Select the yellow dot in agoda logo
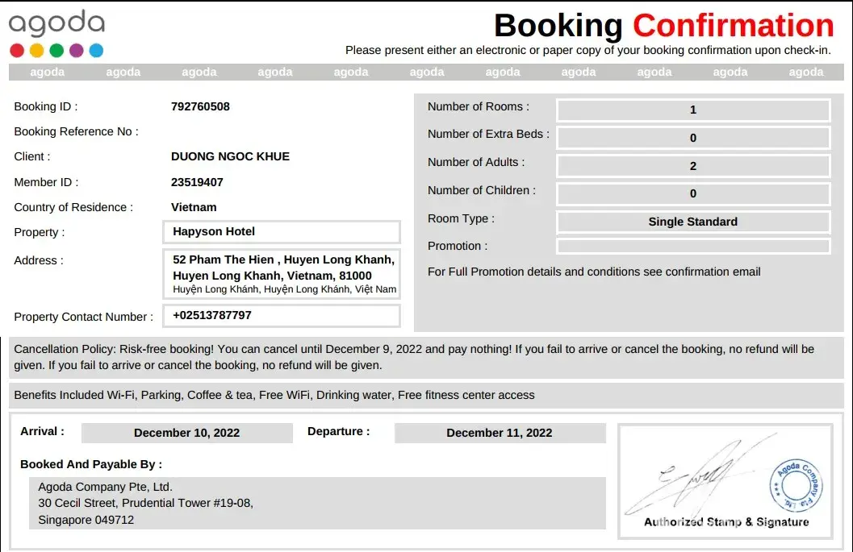The width and height of the screenshot is (853, 552). pos(37,51)
